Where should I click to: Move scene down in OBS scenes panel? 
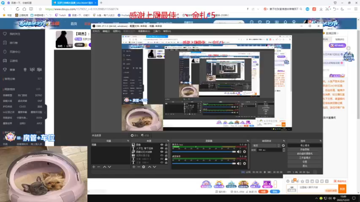click(x=109, y=167)
